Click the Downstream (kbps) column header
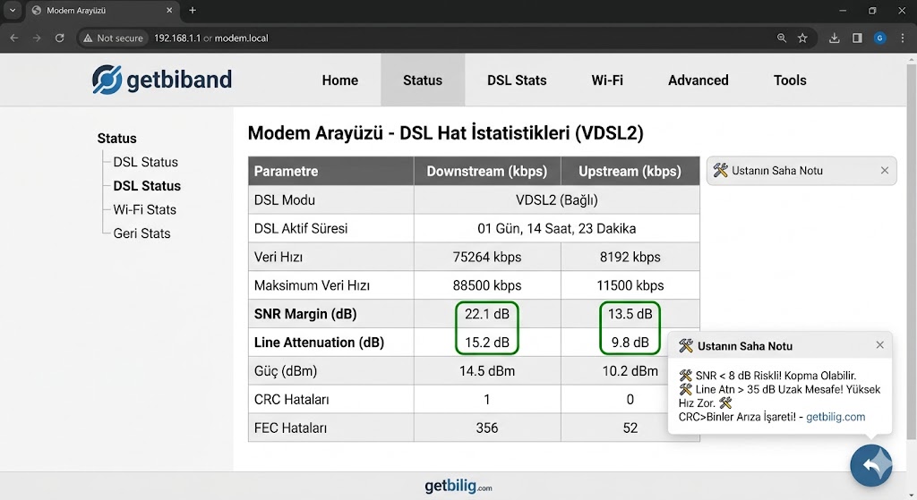This screenshot has height=500, width=917. point(487,171)
